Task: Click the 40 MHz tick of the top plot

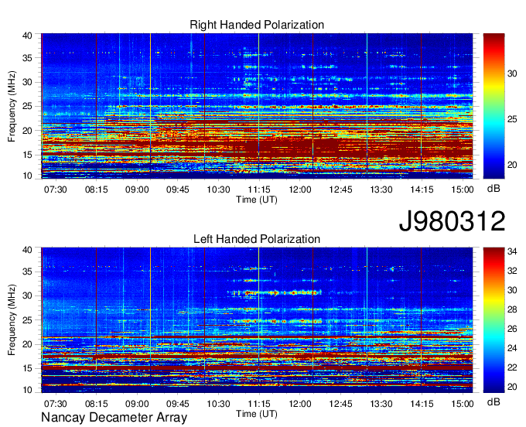Action: [x=27, y=36]
